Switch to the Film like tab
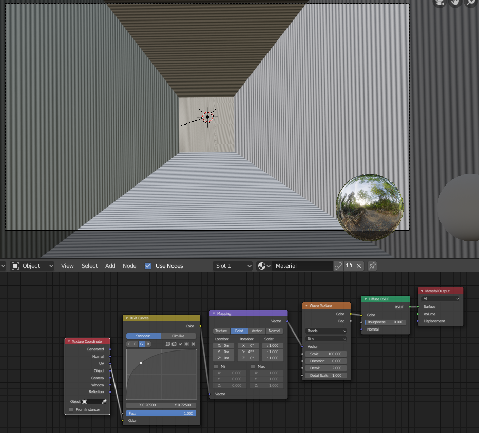Screen dimensions: 479x433 click(x=178, y=336)
